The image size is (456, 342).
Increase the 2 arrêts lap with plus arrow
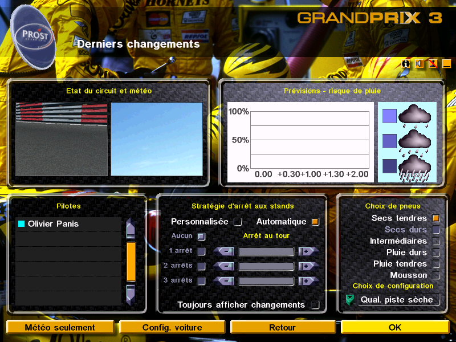coord(308,266)
